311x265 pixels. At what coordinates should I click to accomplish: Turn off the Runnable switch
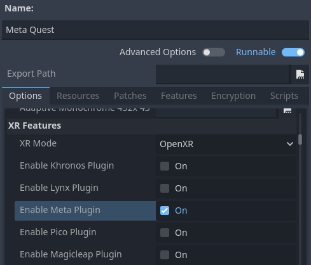click(293, 53)
